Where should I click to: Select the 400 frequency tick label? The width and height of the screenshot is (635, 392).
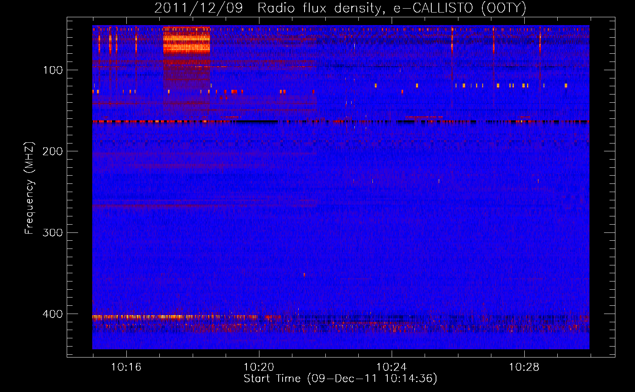click(x=53, y=314)
